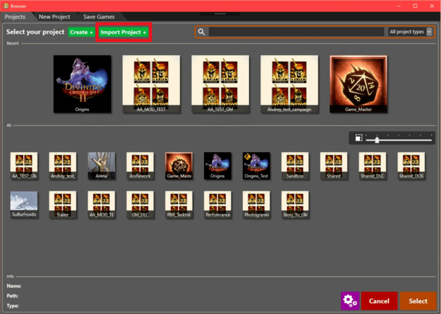Screen dimensions: 441x314
Task: Select the Trailer project icon
Action: [62, 205]
